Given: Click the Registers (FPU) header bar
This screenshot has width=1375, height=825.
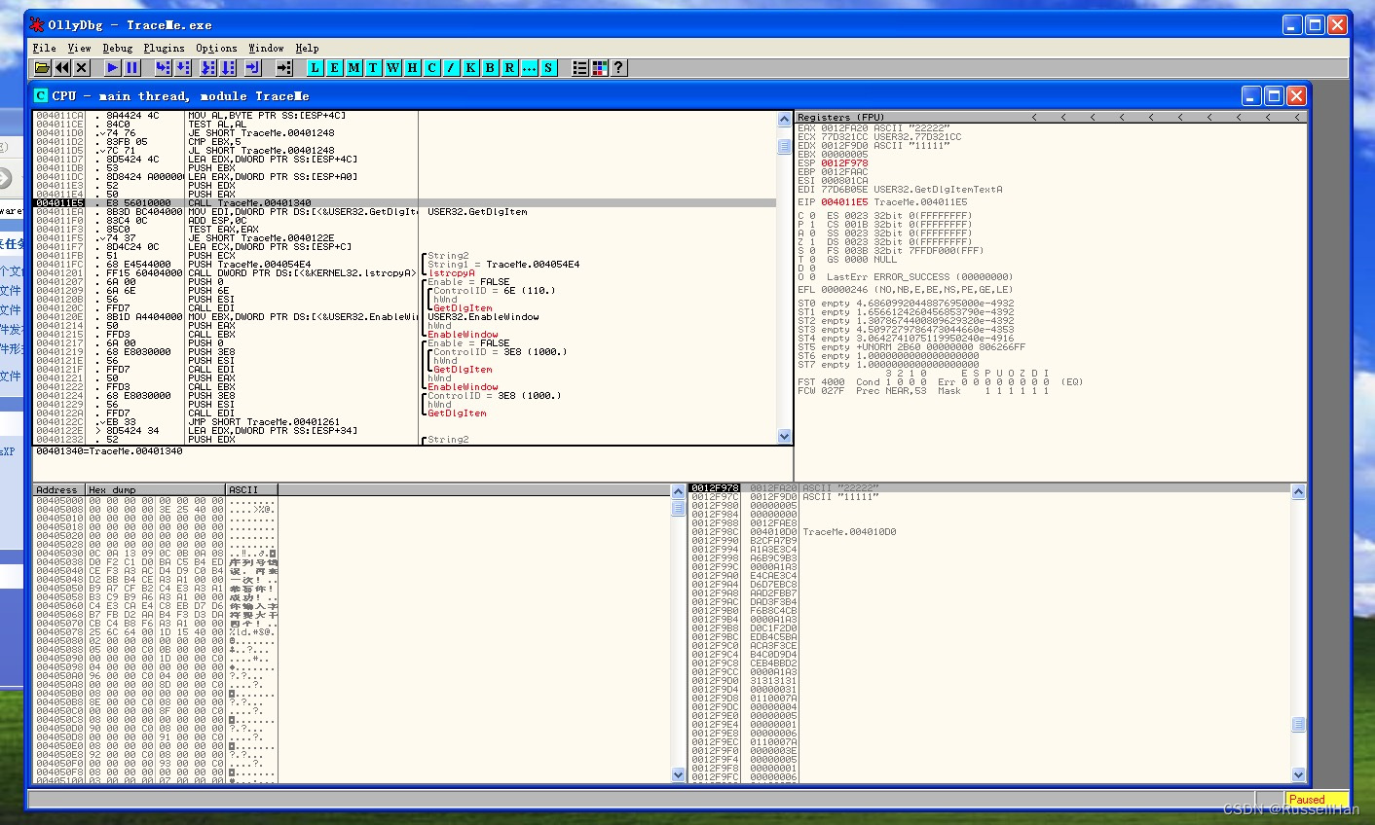Looking at the screenshot, I should click(x=1051, y=117).
